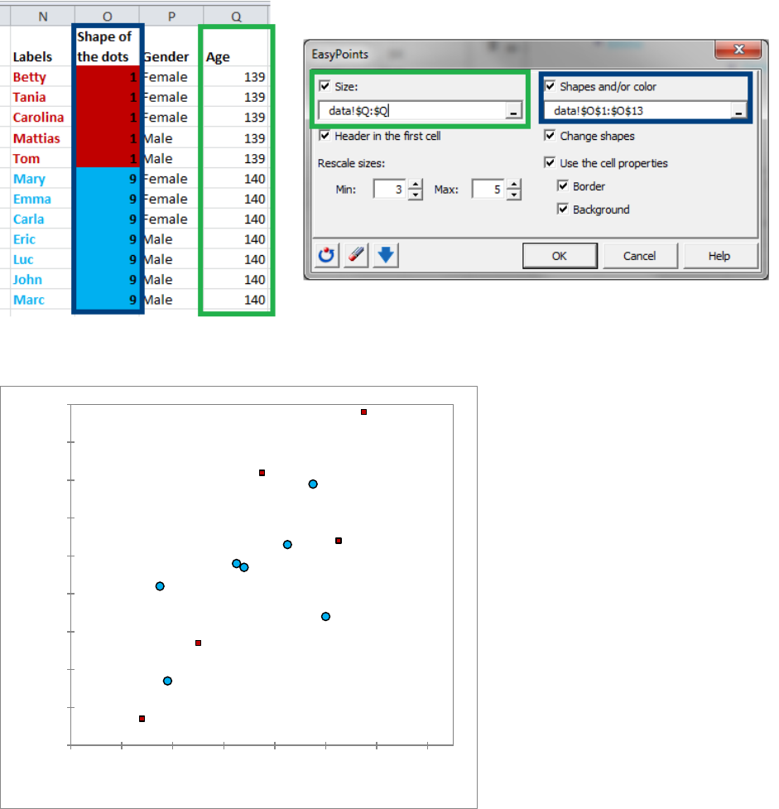
Task: Open Help in EasyPoints dialog
Action: click(x=719, y=256)
